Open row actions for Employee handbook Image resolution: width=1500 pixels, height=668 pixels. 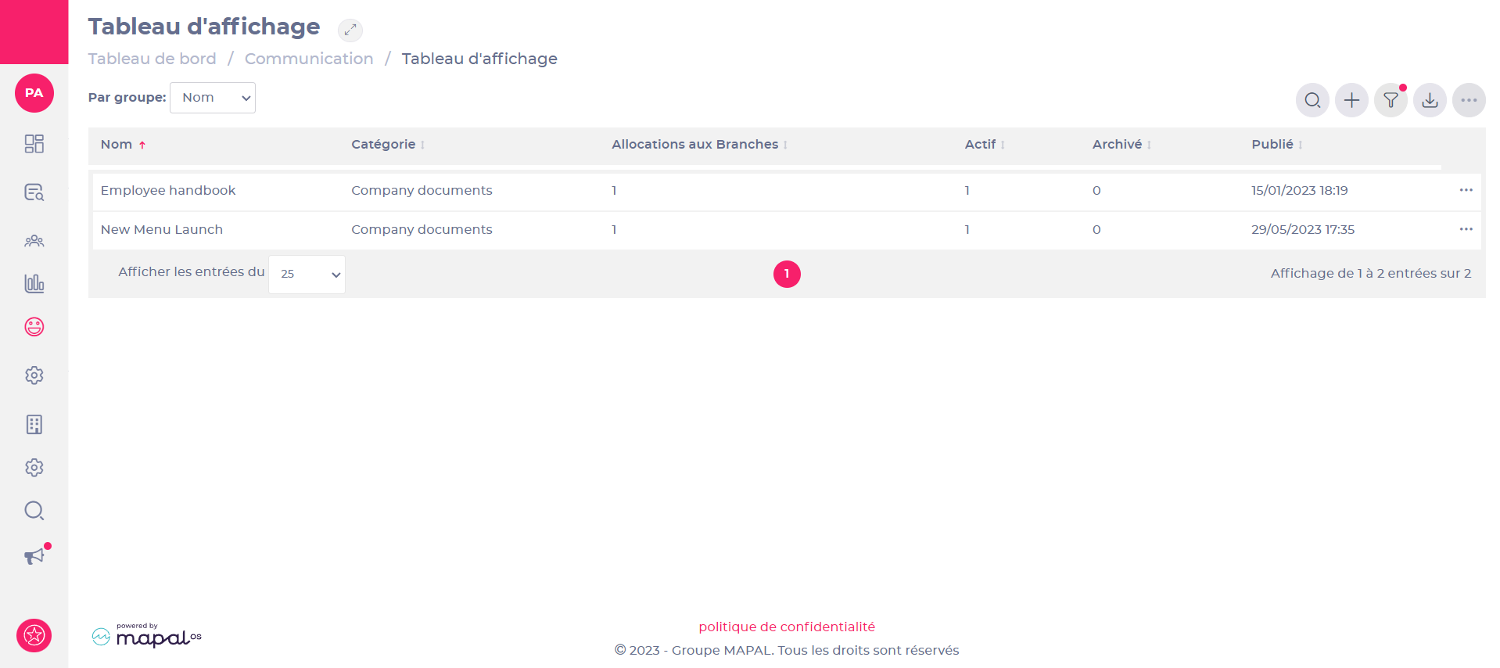[x=1466, y=190]
